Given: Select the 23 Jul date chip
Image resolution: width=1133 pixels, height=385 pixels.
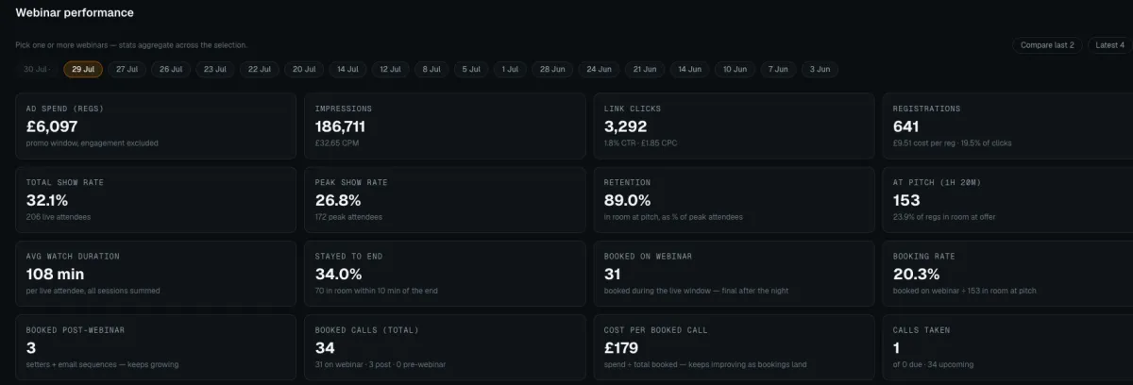Looking at the screenshot, I should [x=215, y=69].
